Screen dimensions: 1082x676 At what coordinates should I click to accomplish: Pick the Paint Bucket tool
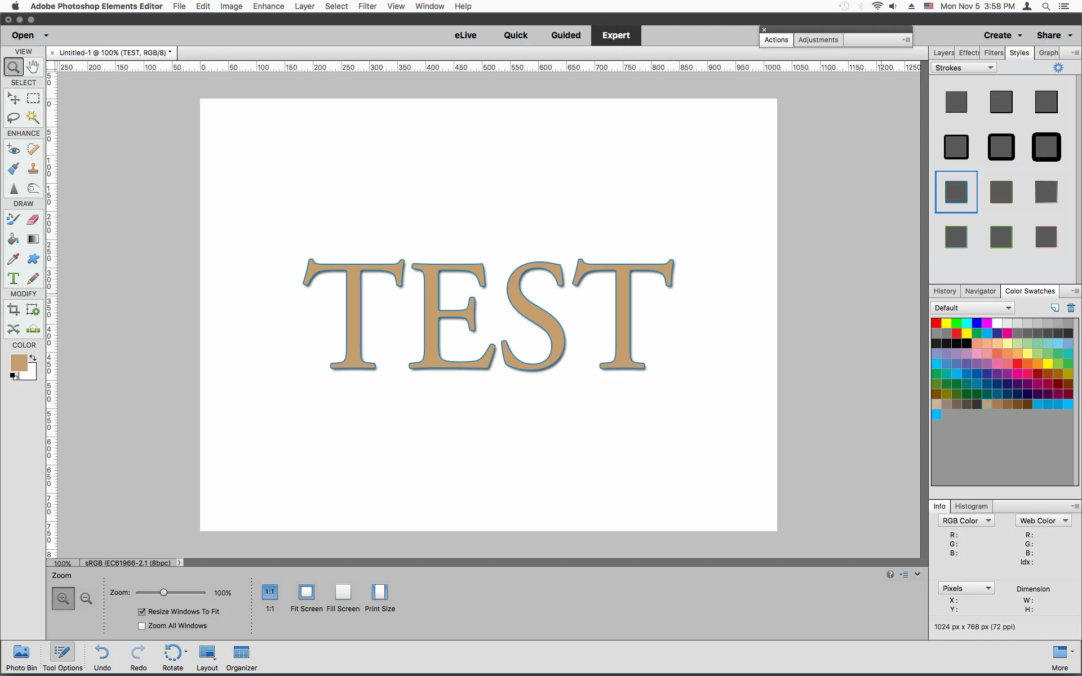pyautogui.click(x=14, y=239)
